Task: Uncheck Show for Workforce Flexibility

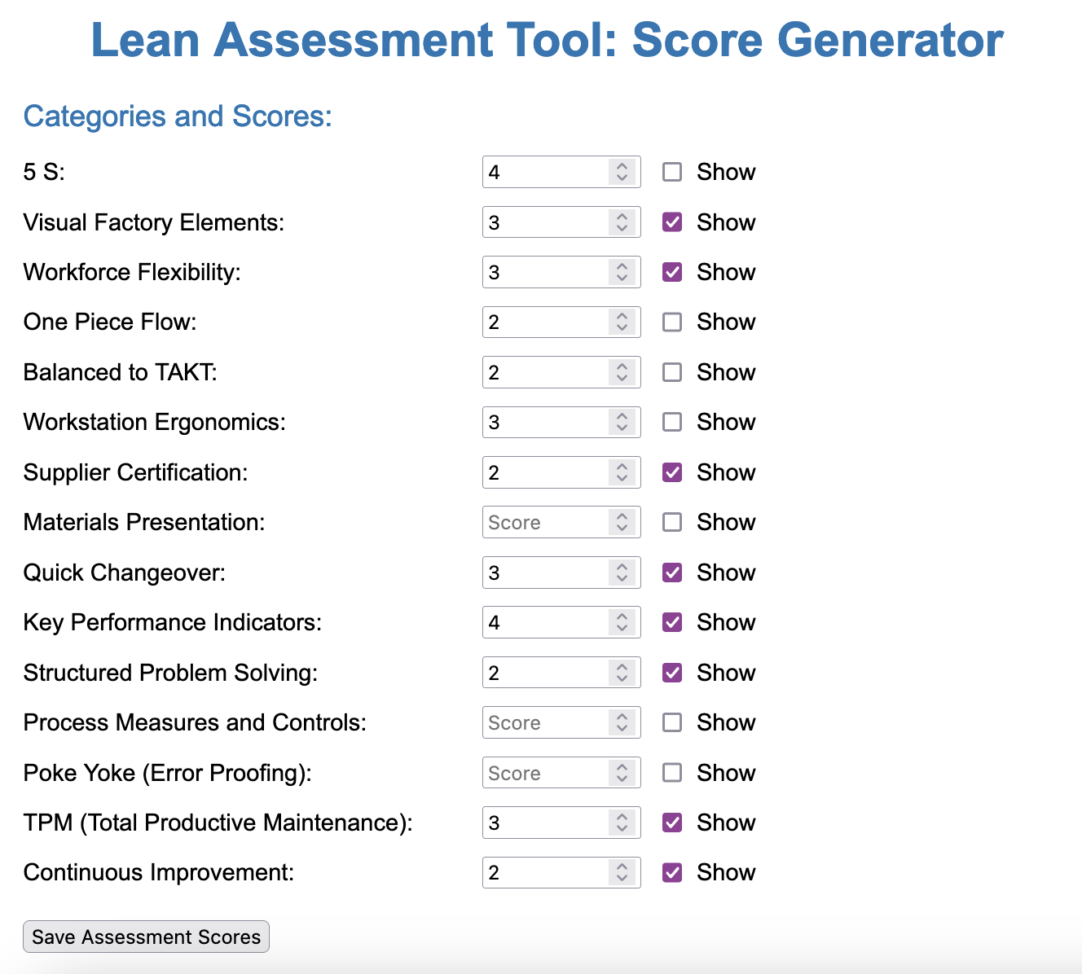Action: tap(671, 271)
